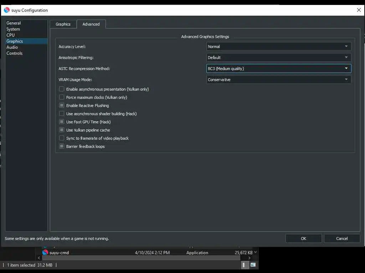
Task: Open ASTC Recompression Method dropdown
Action: click(x=279, y=69)
